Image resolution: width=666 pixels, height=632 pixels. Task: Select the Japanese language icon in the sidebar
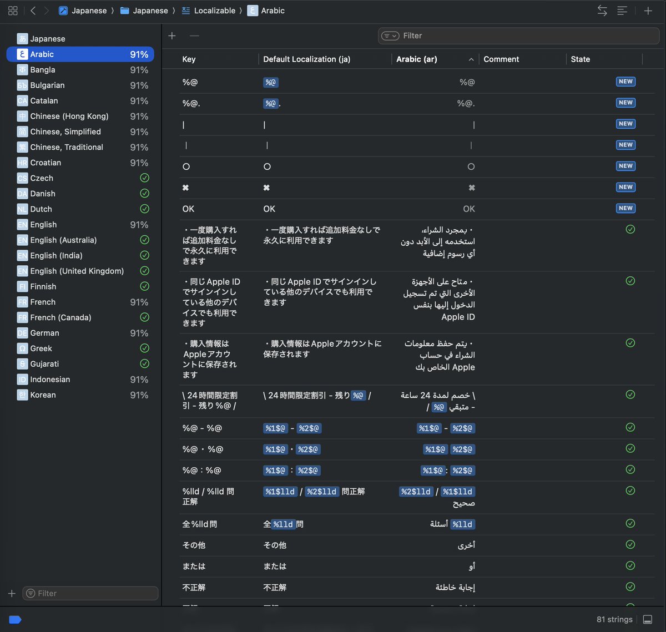22,39
